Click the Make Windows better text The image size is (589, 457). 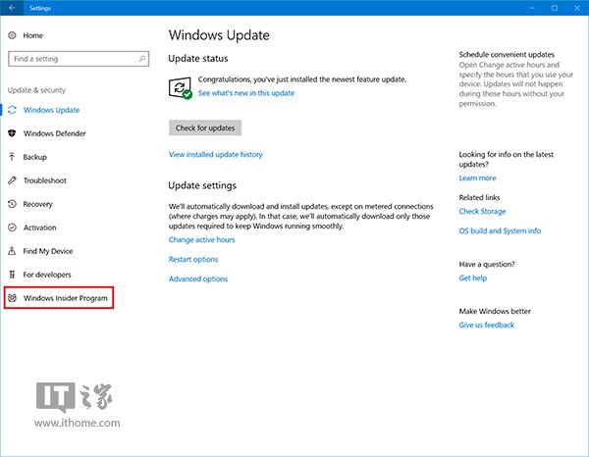(x=495, y=311)
